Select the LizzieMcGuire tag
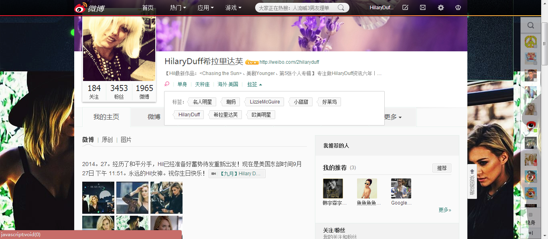 pos(264,102)
